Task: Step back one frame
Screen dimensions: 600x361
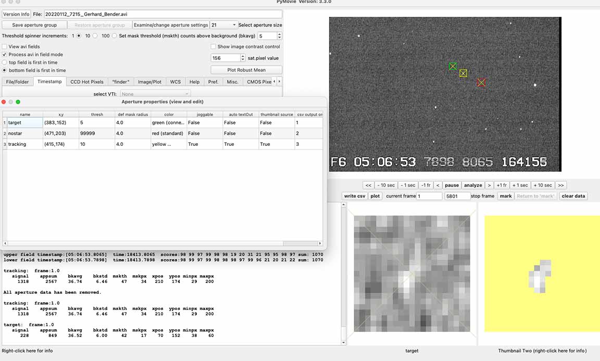Action: click(426, 185)
